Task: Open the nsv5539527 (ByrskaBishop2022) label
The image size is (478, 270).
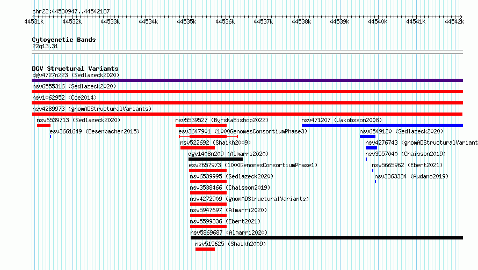Action: coord(222,120)
